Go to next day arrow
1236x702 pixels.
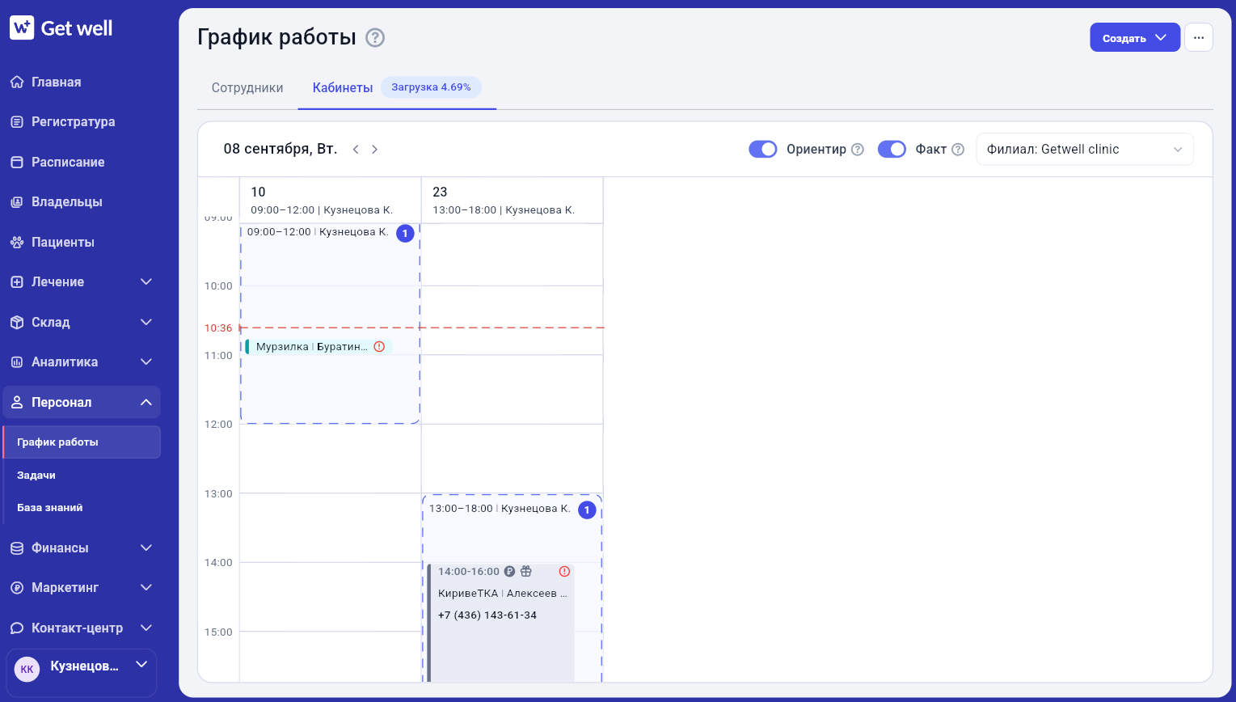point(375,149)
